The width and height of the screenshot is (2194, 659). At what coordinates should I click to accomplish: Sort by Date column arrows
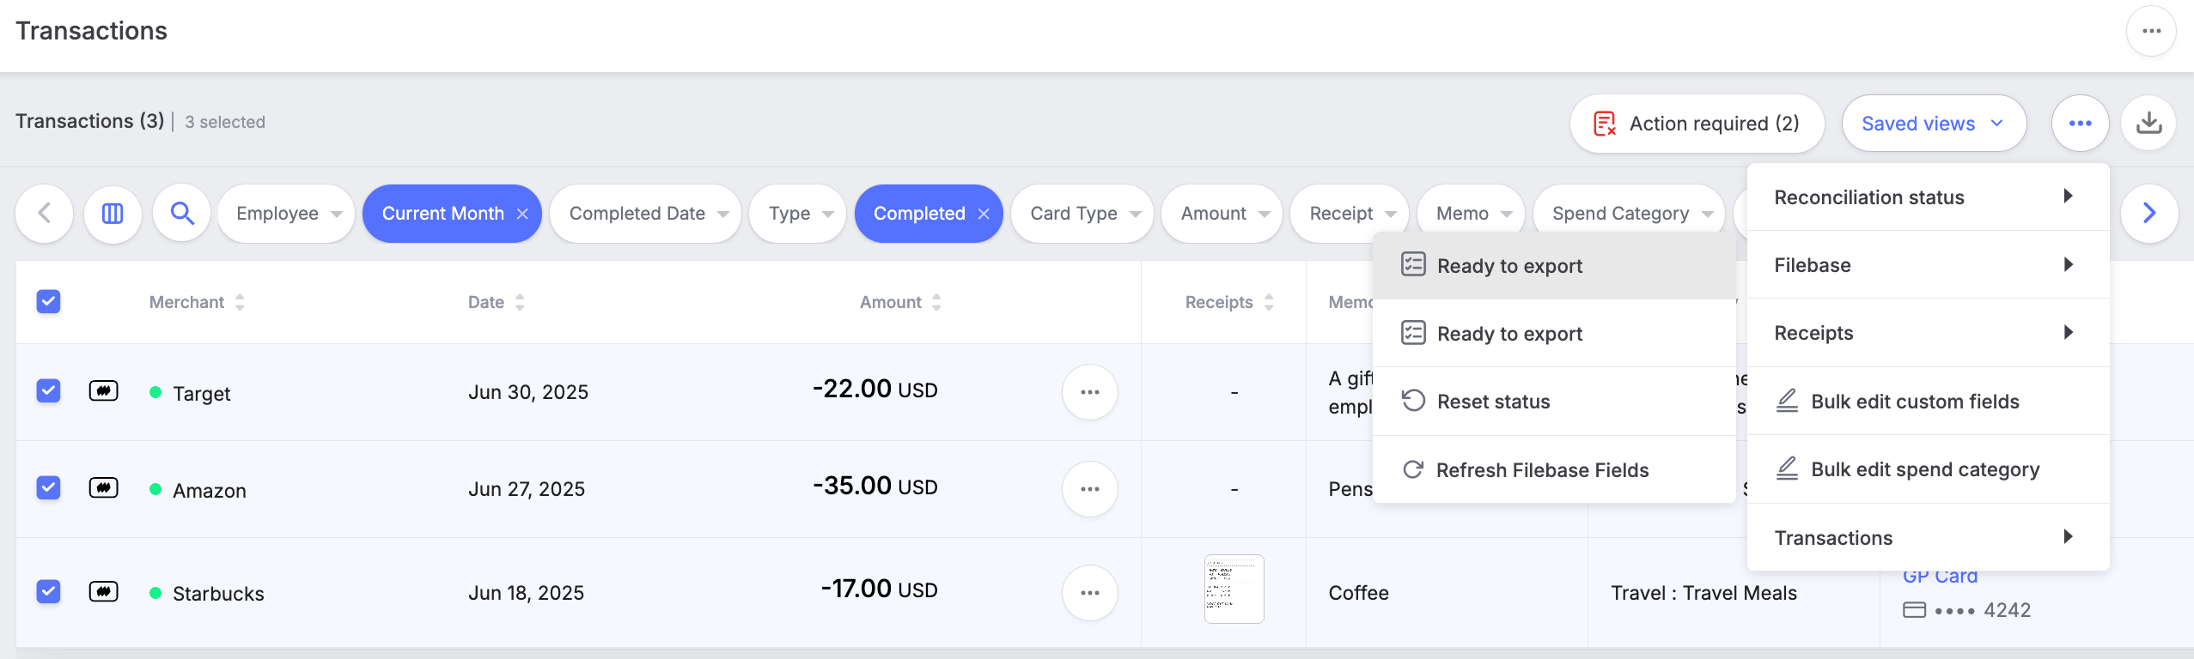pyautogui.click(x=520, y=302)
